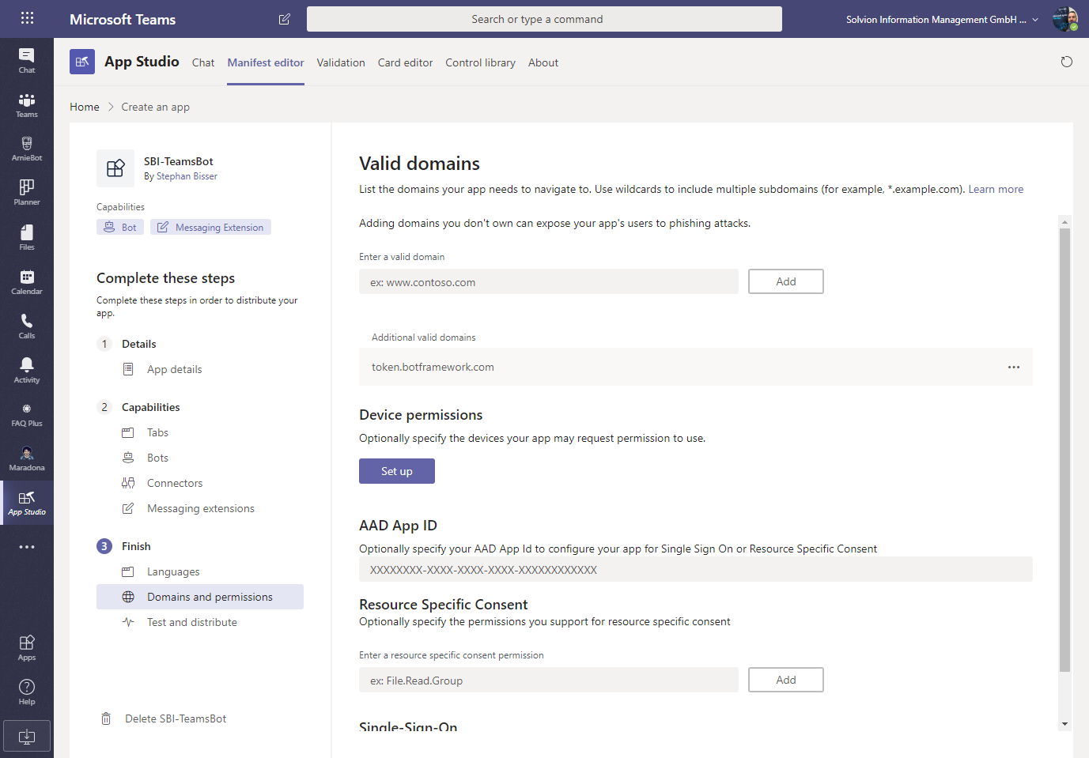Screen dimensions: 1089x758
Task: Open the Bots step
Action: (x=157, y=458)
